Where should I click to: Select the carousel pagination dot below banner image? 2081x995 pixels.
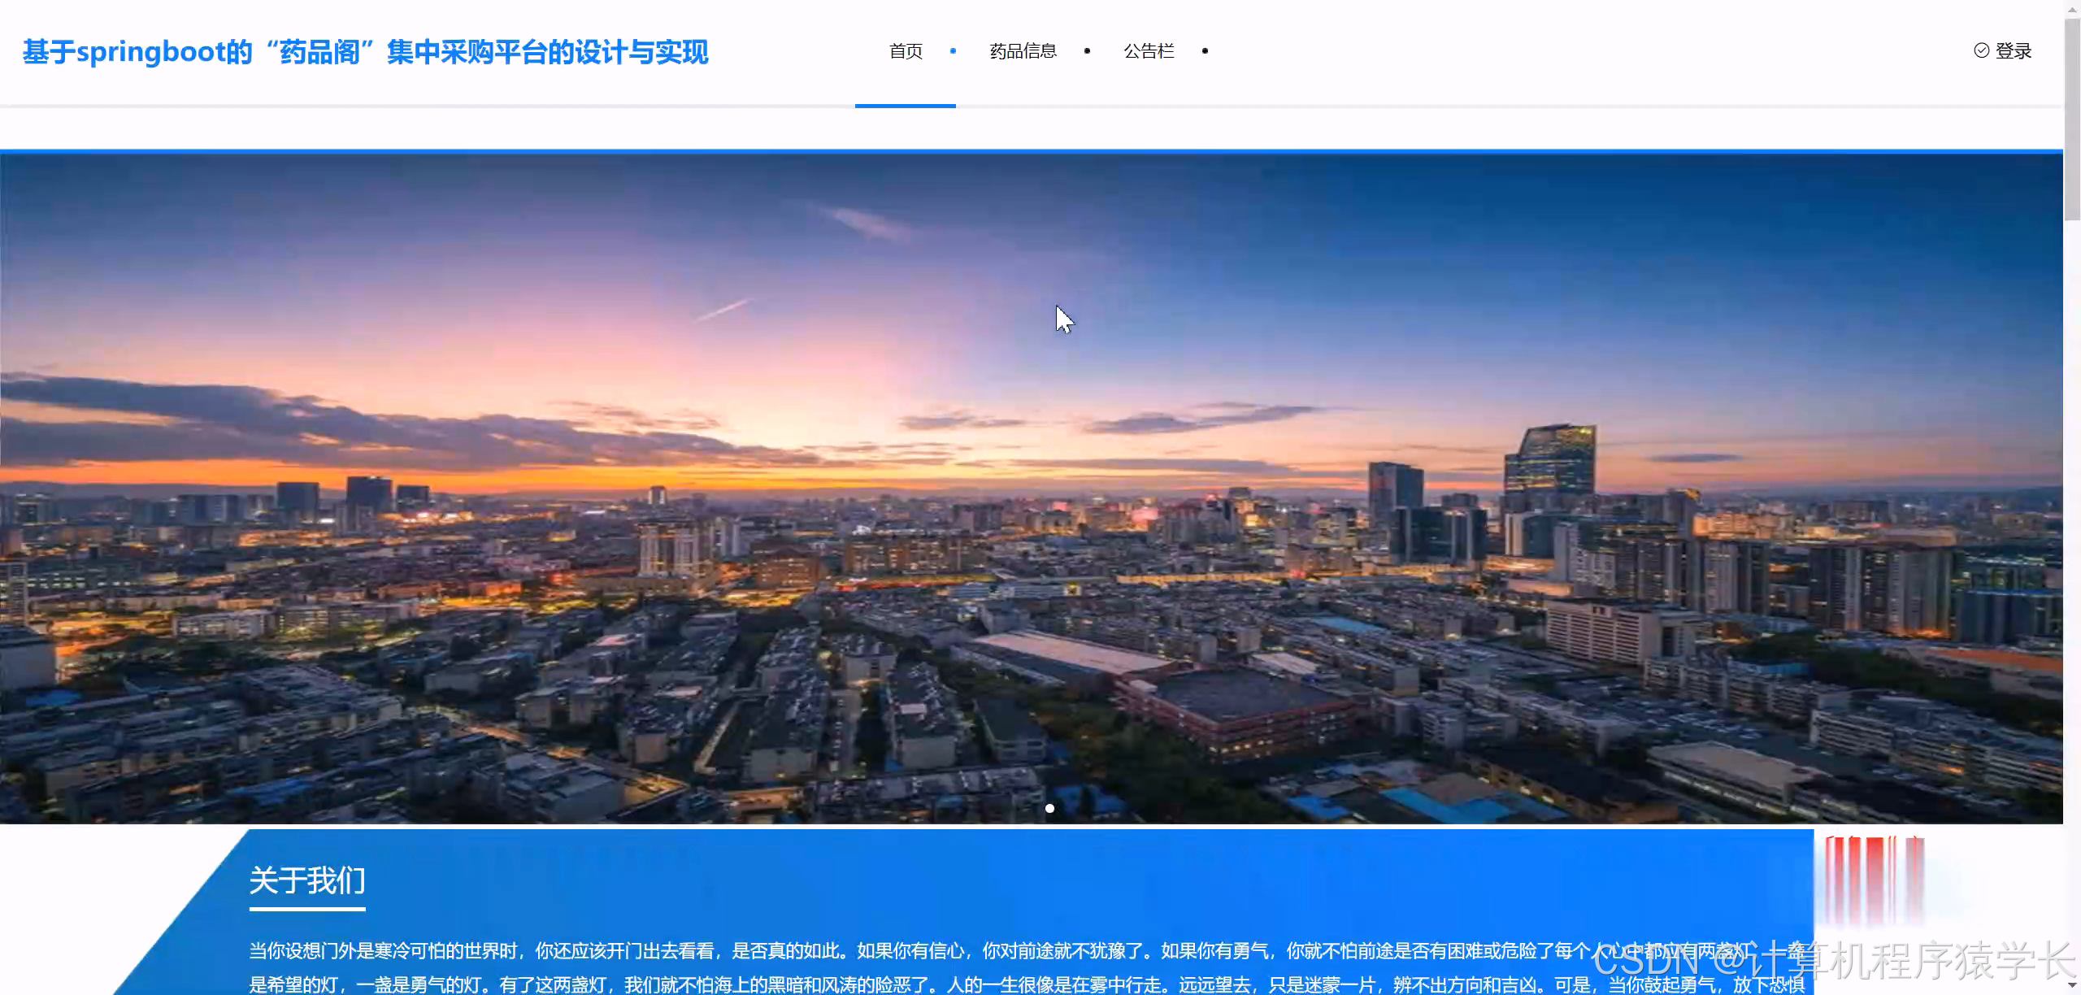[1049, 808]
